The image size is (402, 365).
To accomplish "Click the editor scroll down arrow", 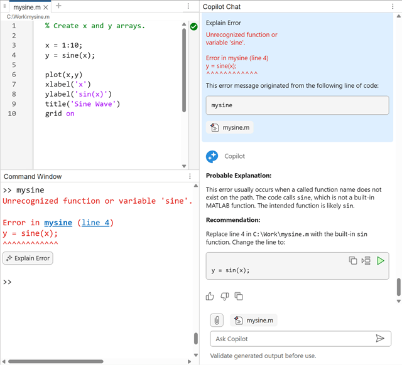I will (x=184, y=166).
